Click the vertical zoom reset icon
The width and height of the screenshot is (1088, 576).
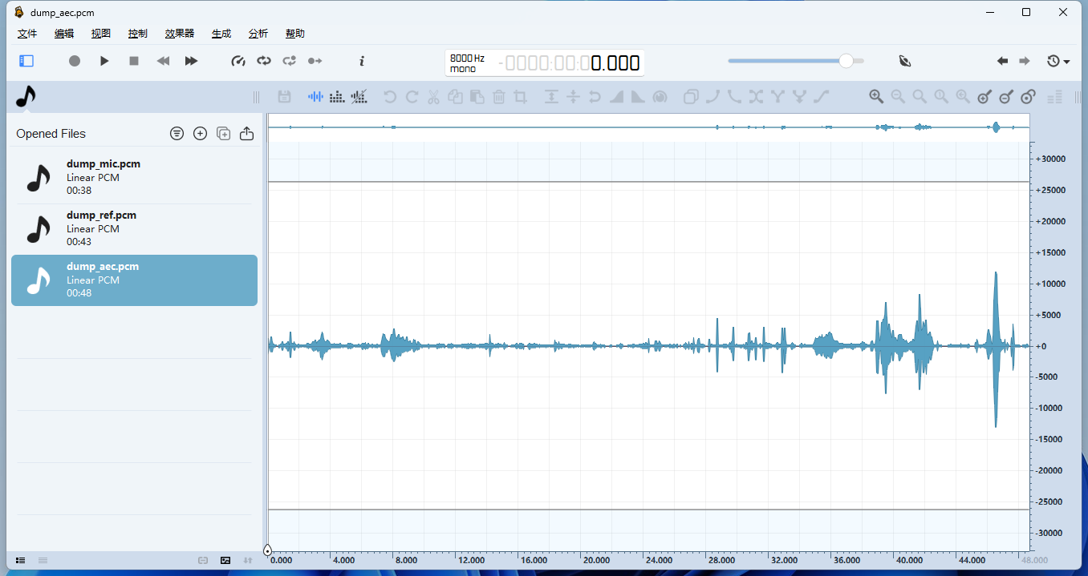click(1029, 97)
